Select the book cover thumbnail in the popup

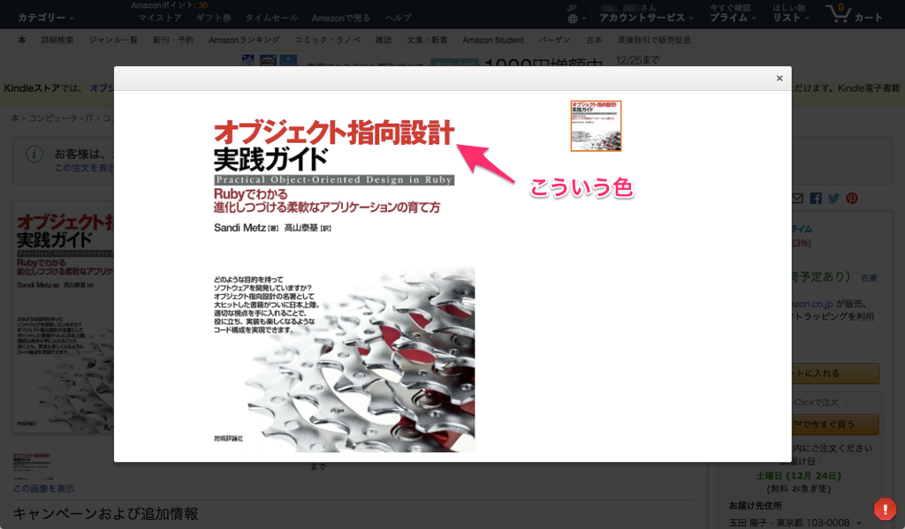[x=596, y=126]
